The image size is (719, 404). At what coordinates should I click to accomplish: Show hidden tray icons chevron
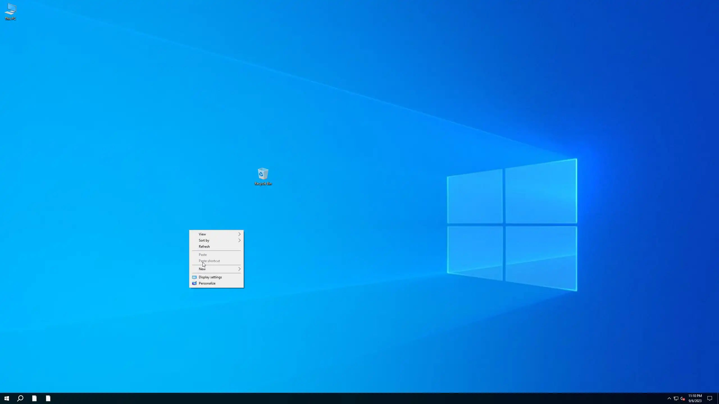[669, 398]
